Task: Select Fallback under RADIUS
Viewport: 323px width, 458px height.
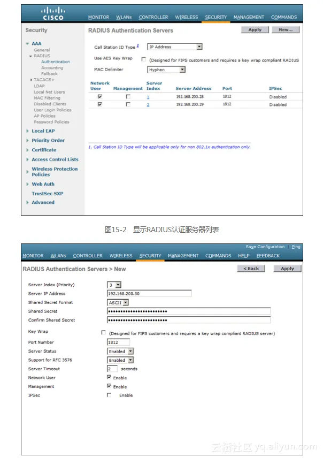Action: tap(49, 74)
